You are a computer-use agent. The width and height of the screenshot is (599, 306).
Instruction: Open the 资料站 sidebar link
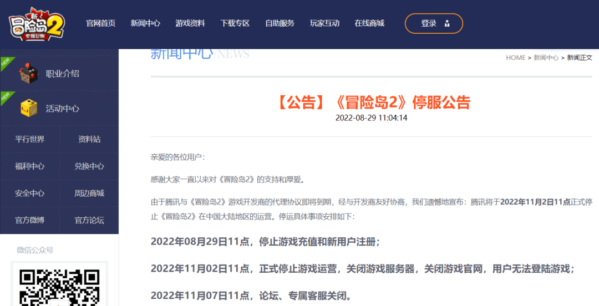tap(89, 140)
